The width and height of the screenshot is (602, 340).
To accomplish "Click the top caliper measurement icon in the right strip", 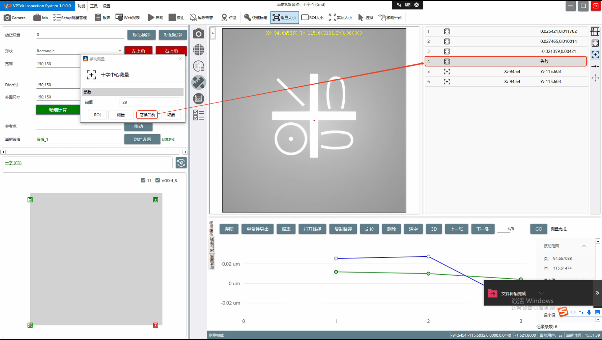I will (595, 31).
